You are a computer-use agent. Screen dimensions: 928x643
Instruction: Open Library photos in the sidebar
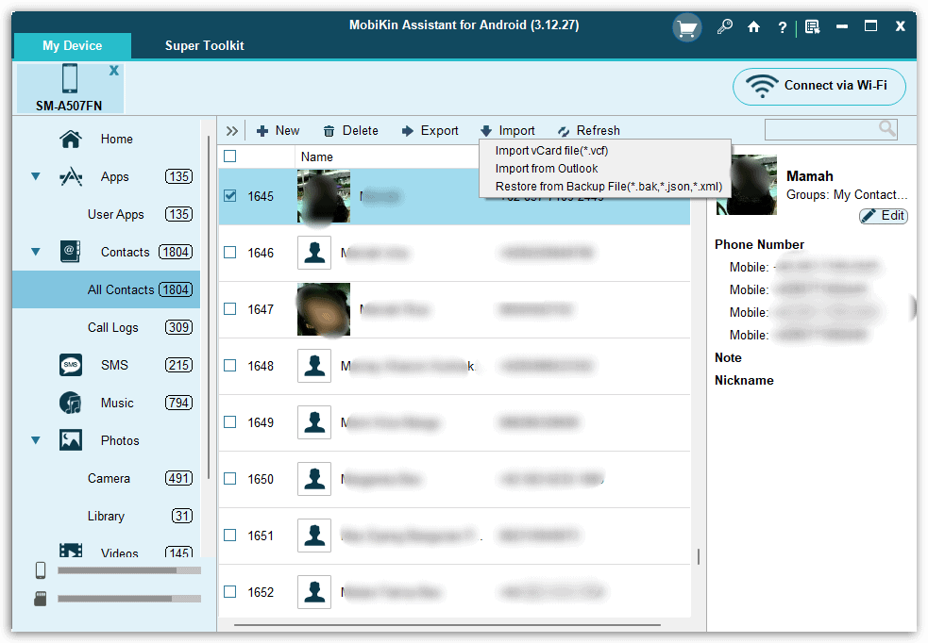[x=106, y=516]
